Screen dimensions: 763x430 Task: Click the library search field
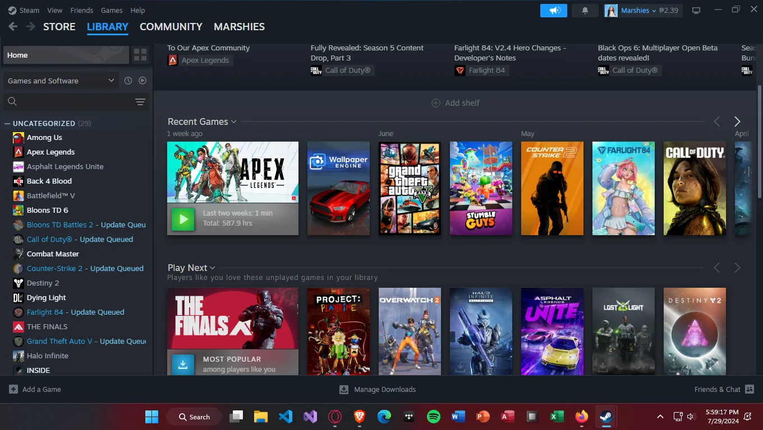[67, 101]
